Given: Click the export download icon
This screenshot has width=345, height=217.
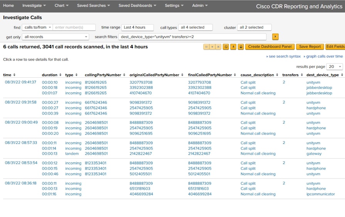Looking at the screenshot, I should click(x=233, y=47).
